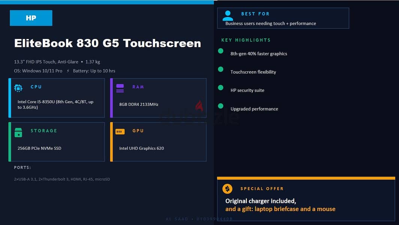Click the 256GB PCIe NVMe SSD text

point(39,148)
